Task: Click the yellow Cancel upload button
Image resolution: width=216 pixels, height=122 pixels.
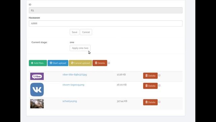Action: [80, 63]
